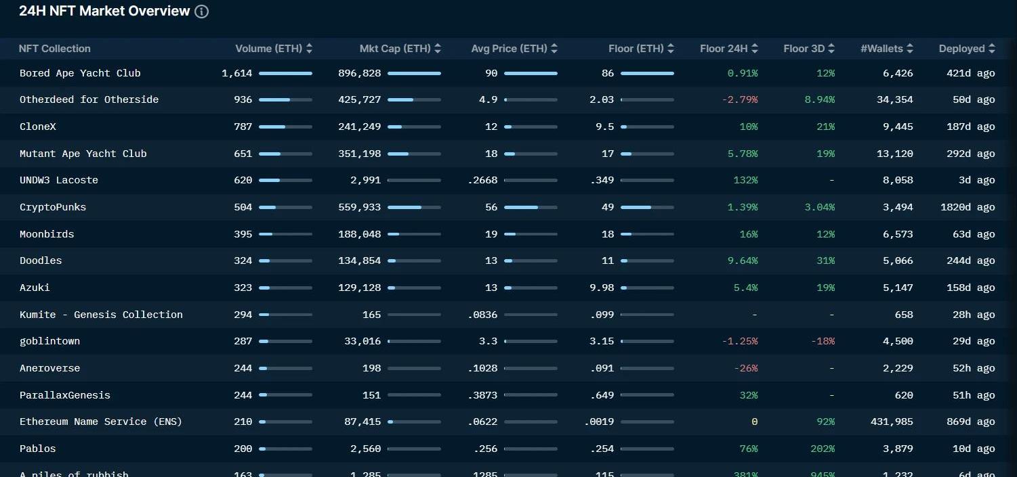The image size is (1017, 477).
Task: Click the Bored Ape Yacht Club volume bar
Action: (285, 73)
